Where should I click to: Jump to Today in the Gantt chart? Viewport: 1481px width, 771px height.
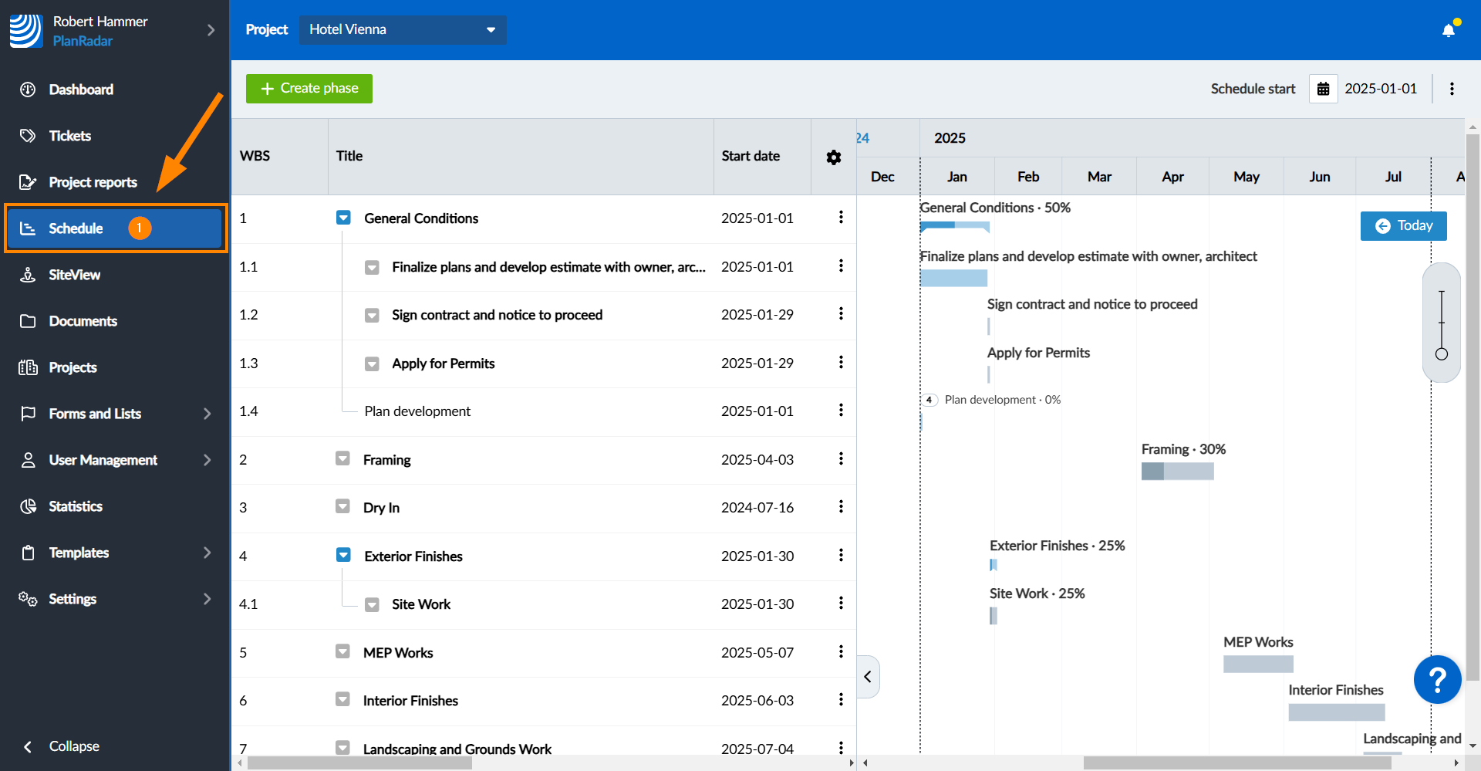[x=1403, y=226]
